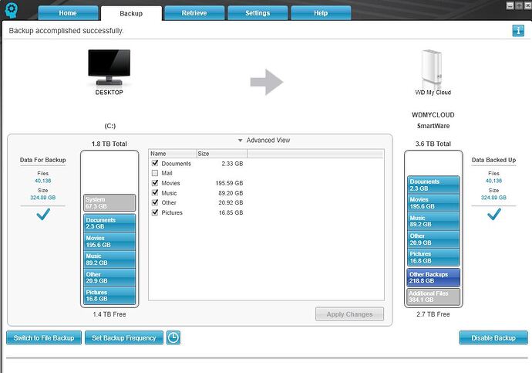Select the Other Backups 218.8 GB segment
Viewport: 532px width, 373px height.
[433, 277]
